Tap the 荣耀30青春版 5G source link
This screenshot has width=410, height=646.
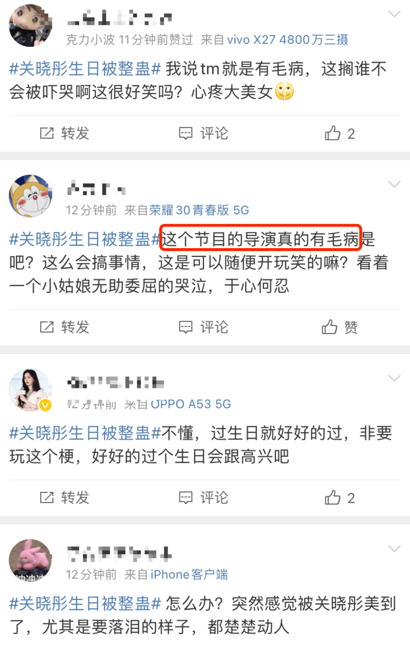tap(199, 210)
